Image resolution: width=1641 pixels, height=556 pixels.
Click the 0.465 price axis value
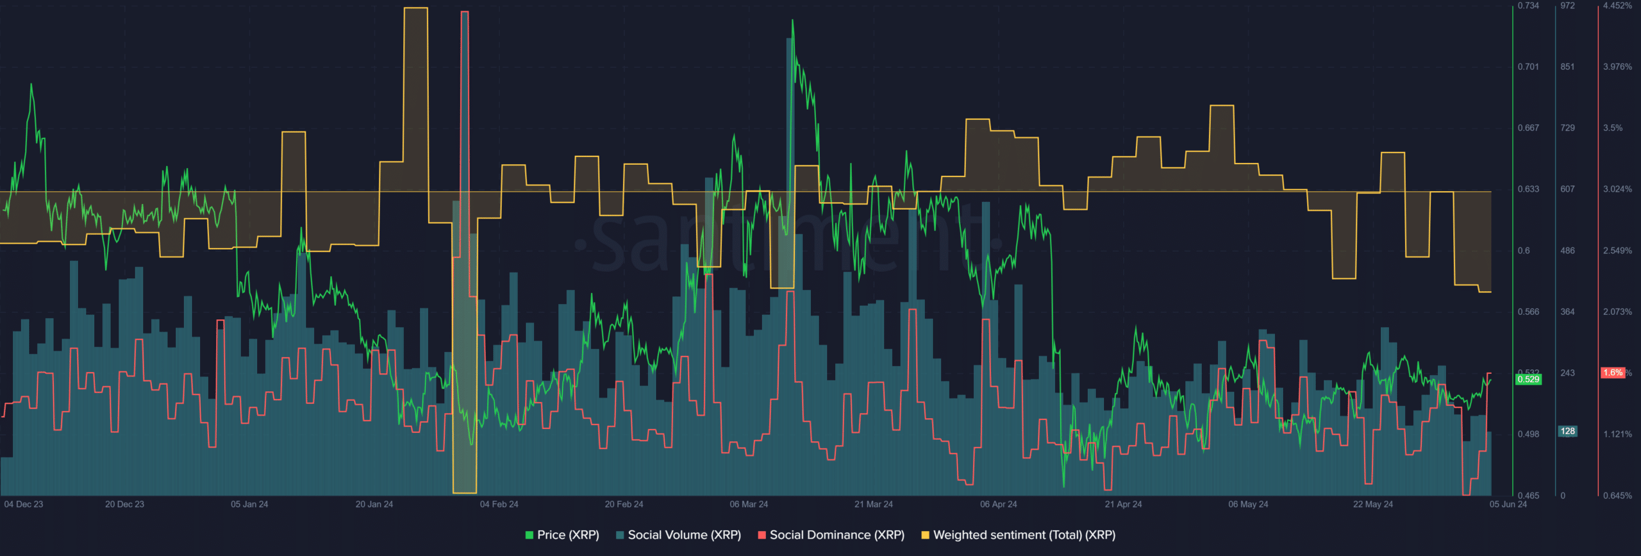1528,496
